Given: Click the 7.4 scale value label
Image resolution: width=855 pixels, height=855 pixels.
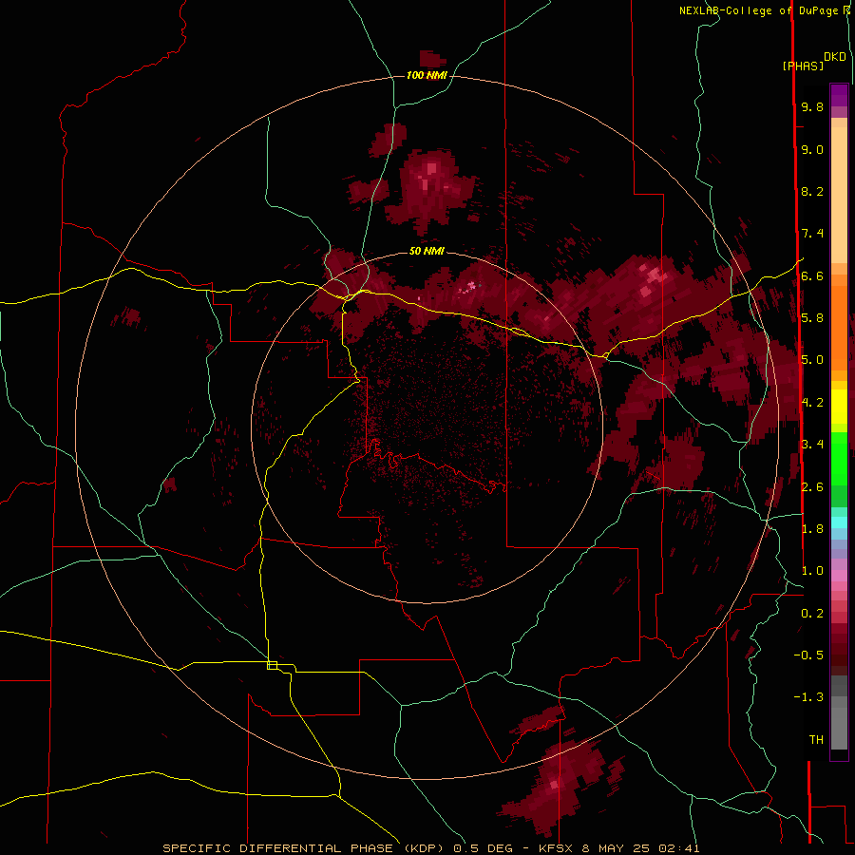Looking at the screenshot, I should (x=812, y=234).
